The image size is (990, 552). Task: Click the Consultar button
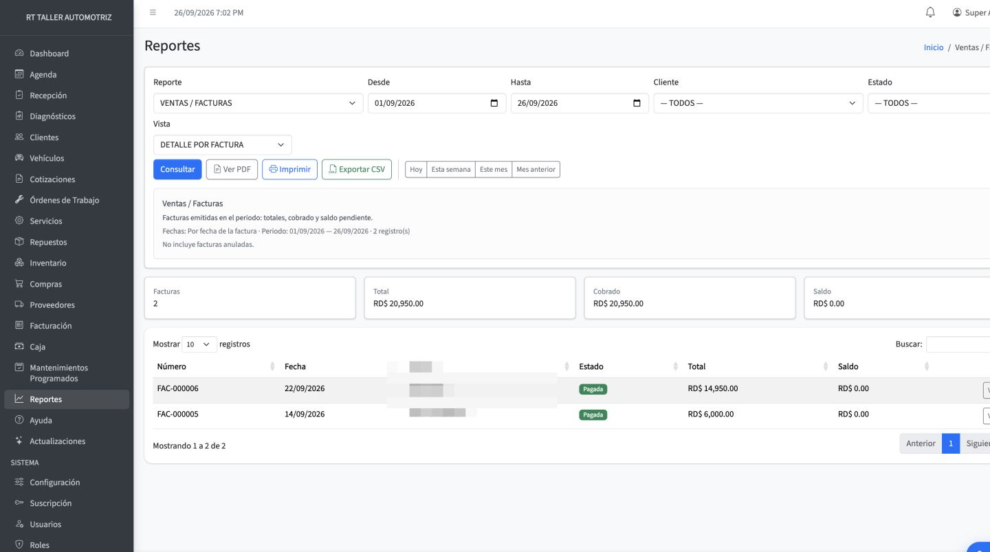tap(177, 169)
